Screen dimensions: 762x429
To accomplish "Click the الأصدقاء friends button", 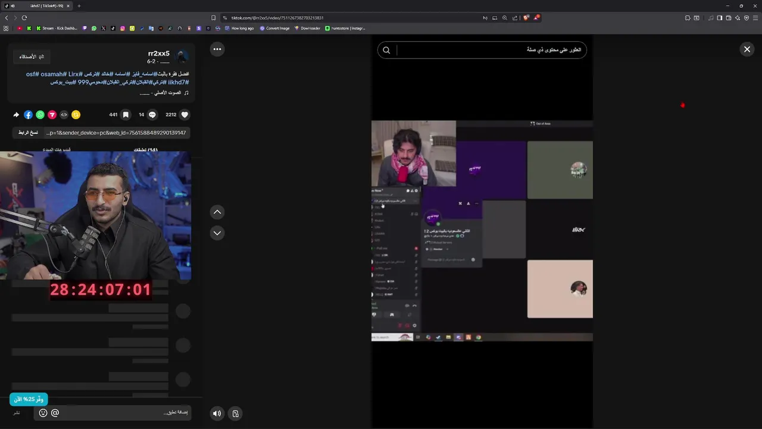I will click(x=32, y=57).
